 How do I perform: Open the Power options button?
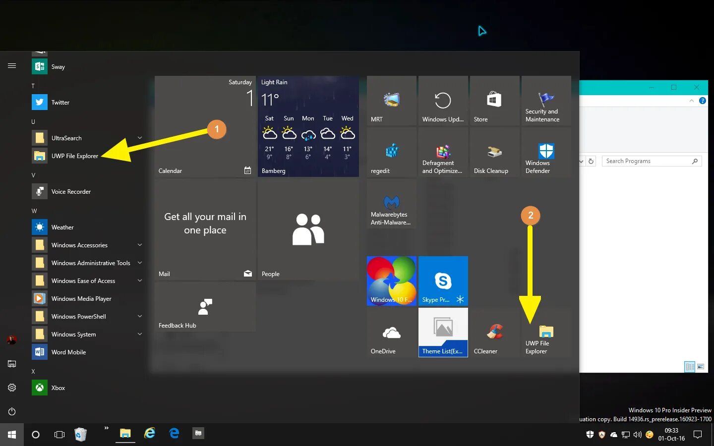(x=12, y=411)
